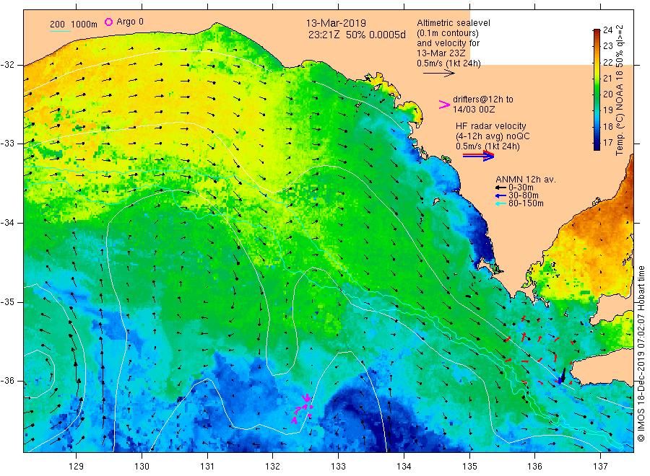
Task: Click the 'Temp. (°C) NOAA 18' colour bar title
Action: click(x=620, y=112)
